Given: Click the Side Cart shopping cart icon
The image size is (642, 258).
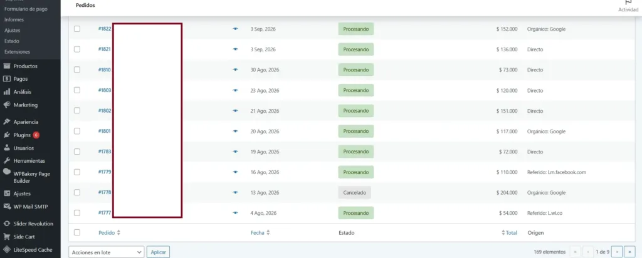Looking at the screenshot, I should 6,237.
